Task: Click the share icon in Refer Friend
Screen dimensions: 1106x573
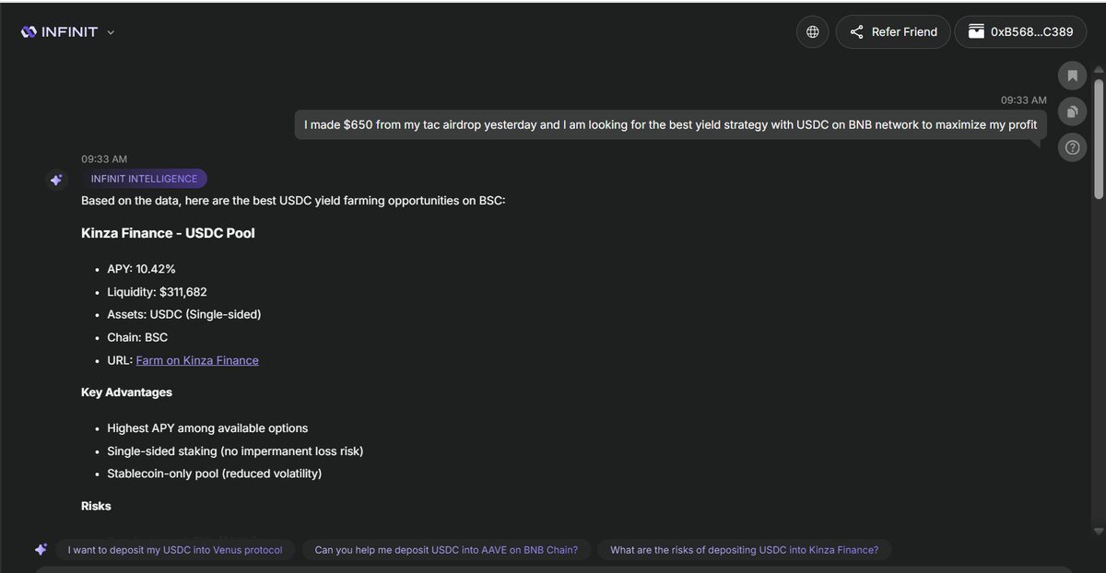Action: 856,32
